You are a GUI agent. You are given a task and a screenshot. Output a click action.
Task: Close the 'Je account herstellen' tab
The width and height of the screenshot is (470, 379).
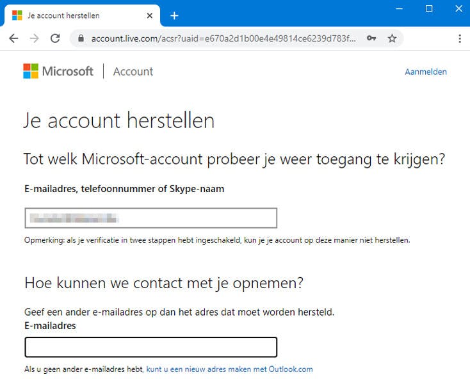tap(150, 15)
